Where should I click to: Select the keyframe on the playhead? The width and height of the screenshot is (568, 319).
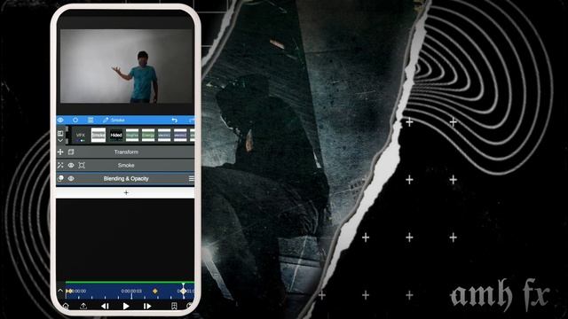coord(184,291)
